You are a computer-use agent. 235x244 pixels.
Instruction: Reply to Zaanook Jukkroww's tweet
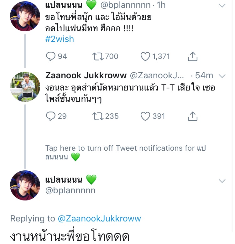[51, 116]
